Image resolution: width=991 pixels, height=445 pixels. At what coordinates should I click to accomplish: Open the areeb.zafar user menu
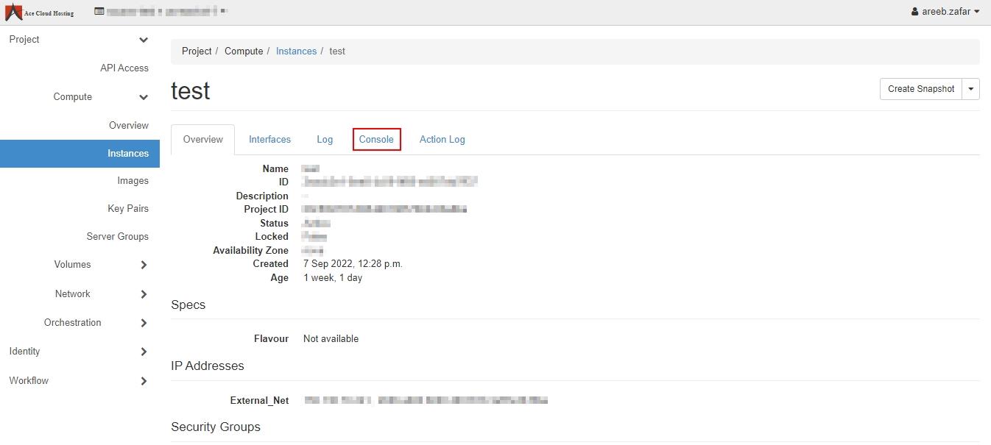point(945,12)
